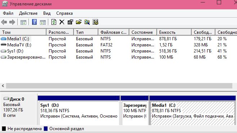Select the Sys1 (D:) volume row

point(118,51)
